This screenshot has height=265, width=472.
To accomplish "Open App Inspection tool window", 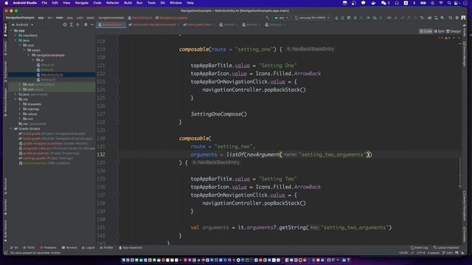I will pyautogui.click(x=131, y=247).
